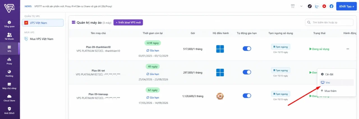Click the 40 ngày badge

point(153,67)
